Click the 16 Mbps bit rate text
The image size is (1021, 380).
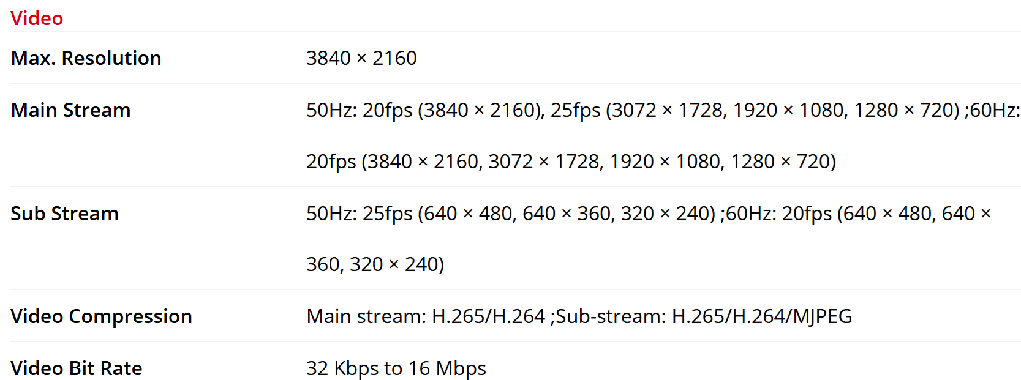(447, 368)
